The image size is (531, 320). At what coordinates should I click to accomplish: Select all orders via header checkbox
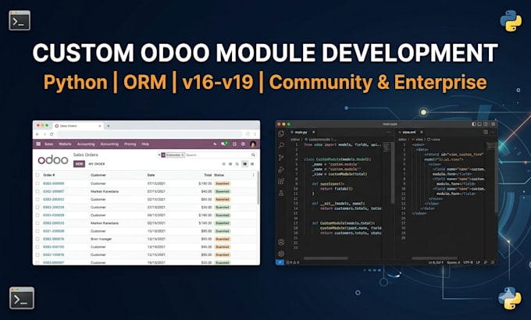point(37,175)
